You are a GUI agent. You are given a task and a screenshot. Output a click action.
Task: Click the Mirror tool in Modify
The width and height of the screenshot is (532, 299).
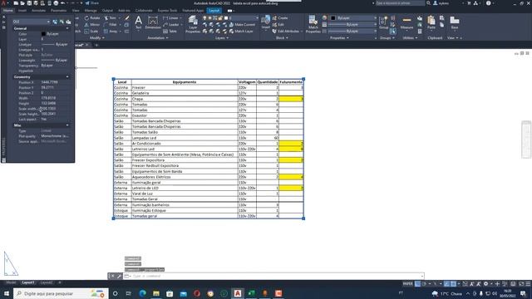tap(92, 24)
